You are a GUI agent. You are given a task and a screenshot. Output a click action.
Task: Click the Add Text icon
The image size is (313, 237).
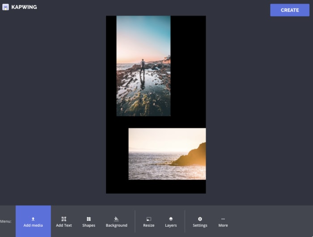pos(64,219)
